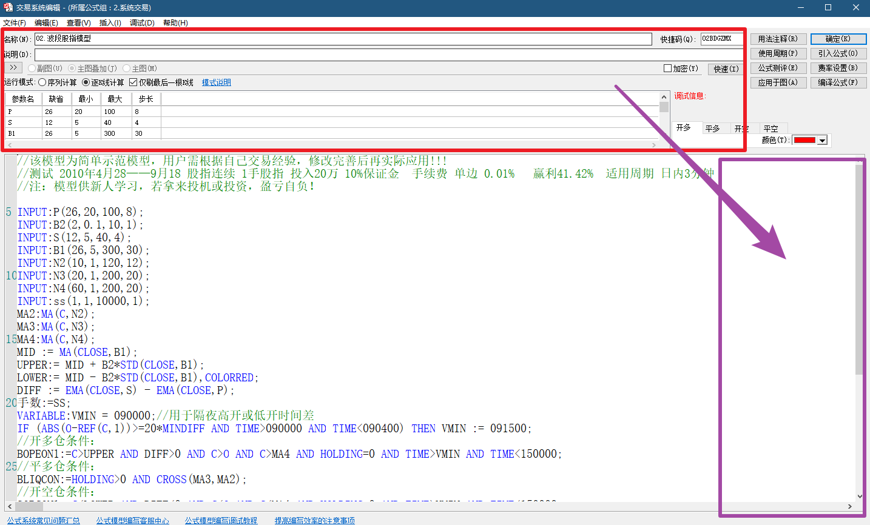Image resolution: width=870 pixels, height=525 pixels.
Task: Click the code line INPUT:P(26,20,100,8);
Action: (80, 212)
